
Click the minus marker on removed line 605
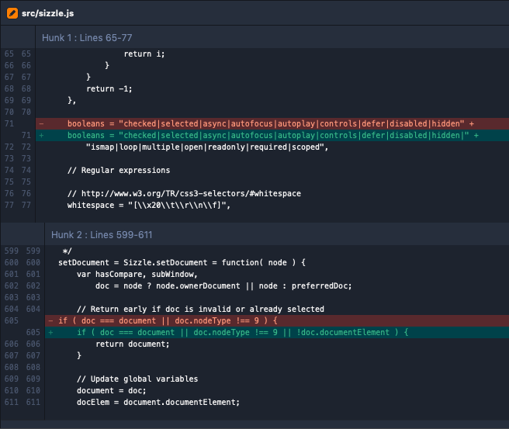[50, 320]
